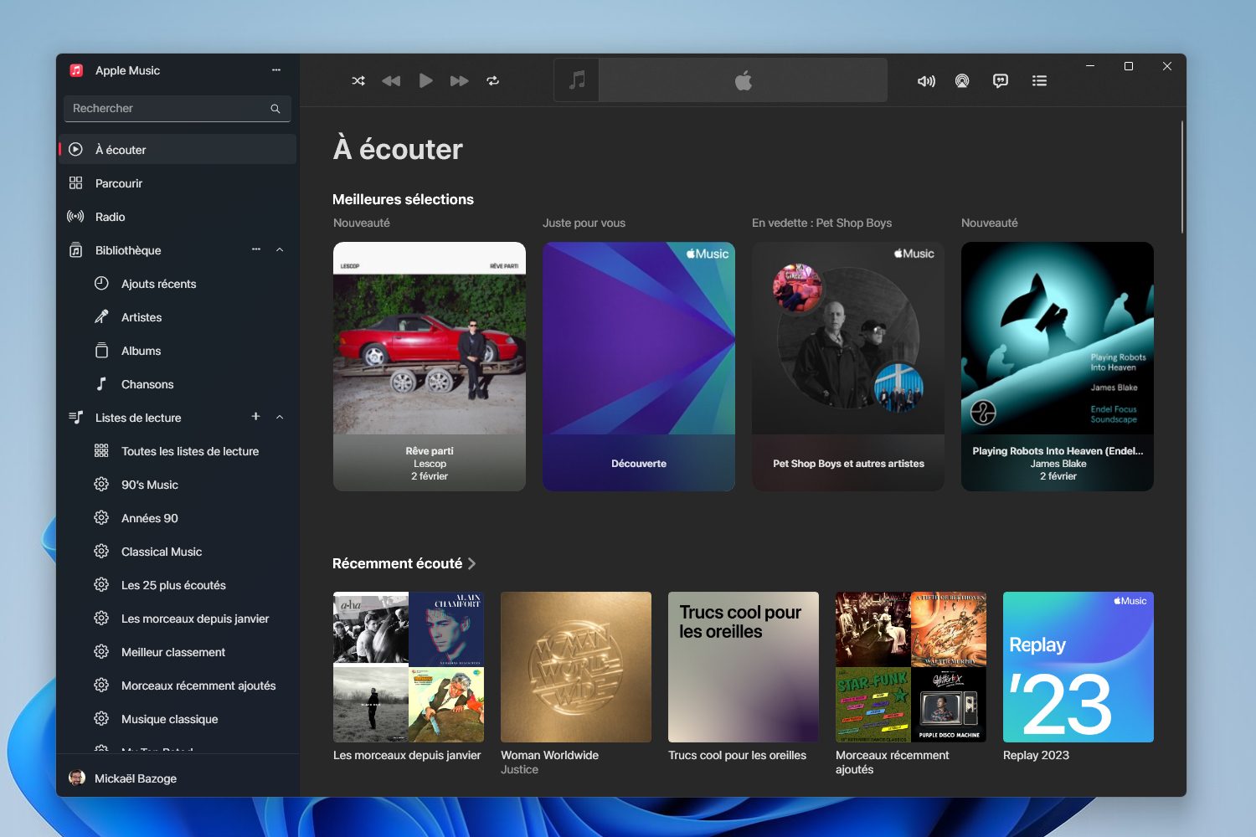Screen dimensions: 1256x837
Task: Open the Rêve parti album card by Lescop
Action: click(430, 367)
